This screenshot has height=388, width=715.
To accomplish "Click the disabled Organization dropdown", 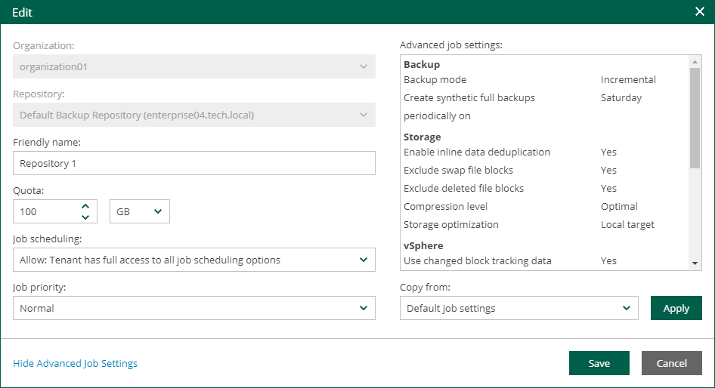I will 194,66.
